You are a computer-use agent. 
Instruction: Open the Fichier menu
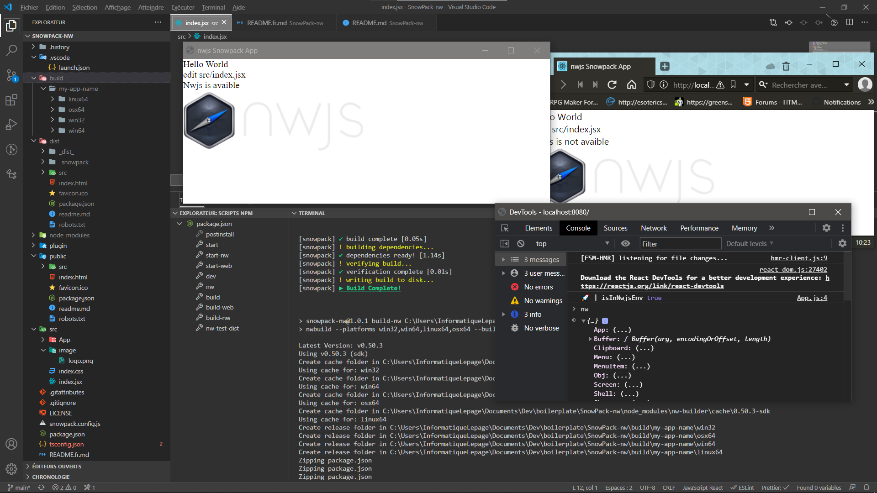pyautogui.click(x=29, y=7)
